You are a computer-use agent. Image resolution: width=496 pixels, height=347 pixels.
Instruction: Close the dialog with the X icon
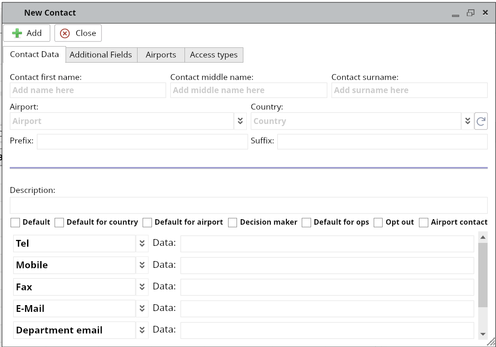pyautogui.click(x=485, y=13)
